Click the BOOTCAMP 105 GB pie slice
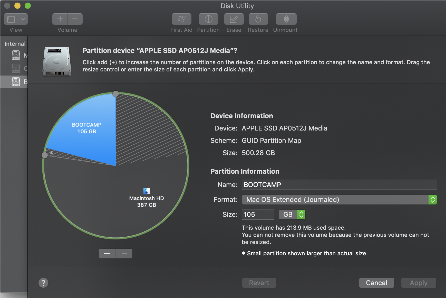446x298 pixels. [87, 128]
